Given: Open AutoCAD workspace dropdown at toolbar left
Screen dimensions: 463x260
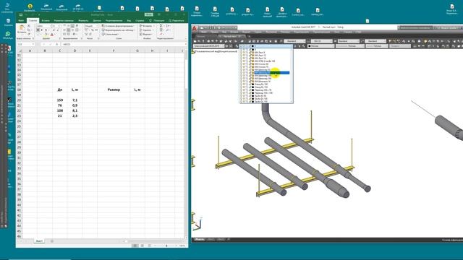Looking at the screenshot, I should (208, 46).
